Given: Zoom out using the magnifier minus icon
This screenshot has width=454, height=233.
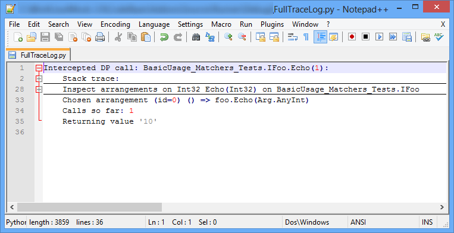Looking at the screenshot, I should click(x=242, y=37).
